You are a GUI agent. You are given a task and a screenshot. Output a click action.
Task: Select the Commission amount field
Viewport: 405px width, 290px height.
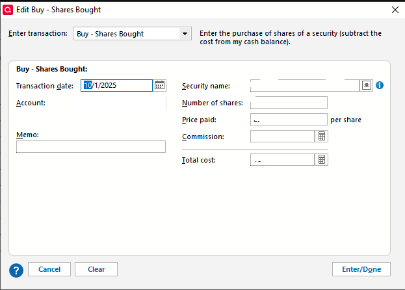point(282,137)
